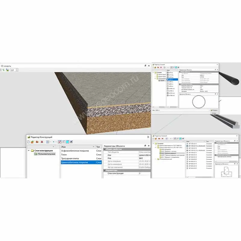Click the scale value field showing 1,0
The image size is (241, 241).
tap(13, 70)
